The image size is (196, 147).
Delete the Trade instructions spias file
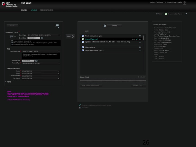(140, 36)
